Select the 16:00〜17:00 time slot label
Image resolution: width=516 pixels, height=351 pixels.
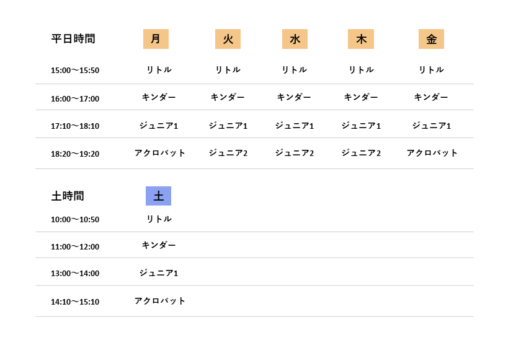(x=75, y=99)
